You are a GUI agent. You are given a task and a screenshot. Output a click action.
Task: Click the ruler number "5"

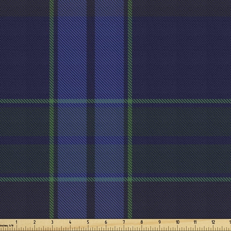click(88, 222)
